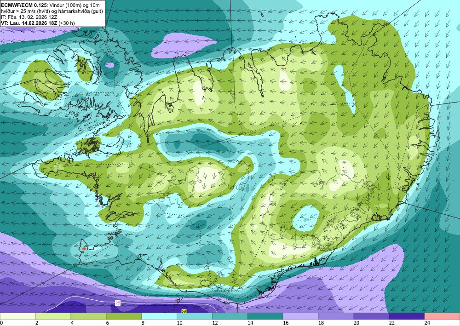Click the light cyan 8–10 legend swatch
Viewport: 460px width, 326px height.
[x=159, y=316]
